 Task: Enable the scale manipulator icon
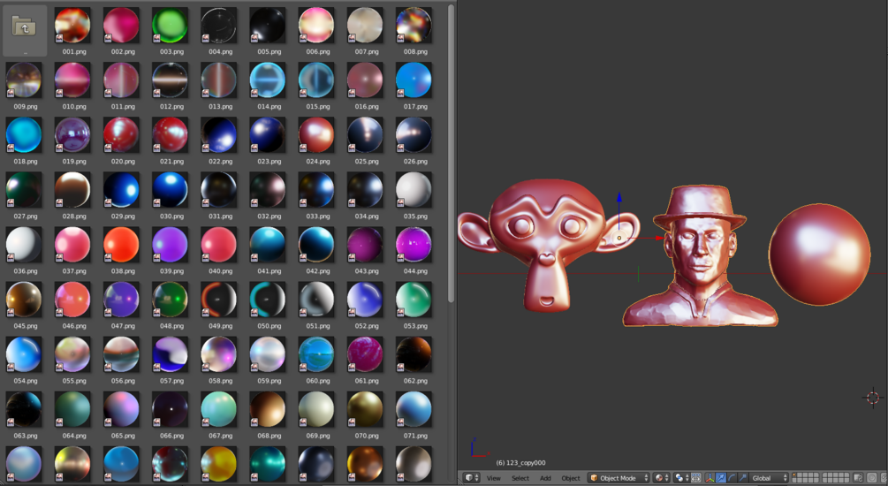pyautogui.click(x=742, y=478)
